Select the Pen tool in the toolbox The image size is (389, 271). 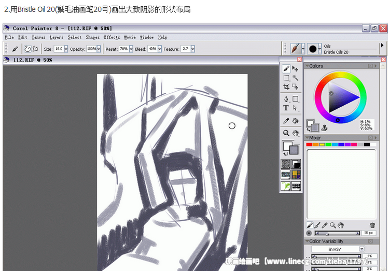pyautogui.click(x=286, y=99)
